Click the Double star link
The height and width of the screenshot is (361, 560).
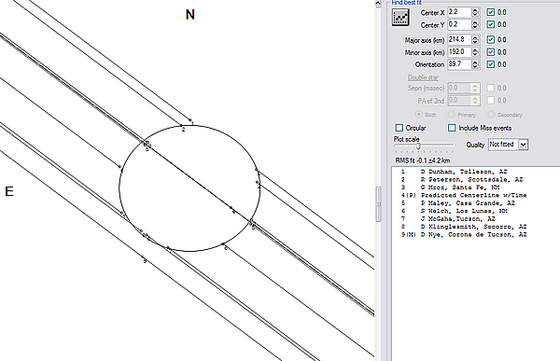[423, 77]
